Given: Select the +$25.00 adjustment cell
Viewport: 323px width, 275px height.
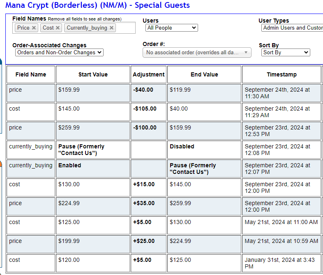Looking at the screenshot, I should (x=148, y=244).
